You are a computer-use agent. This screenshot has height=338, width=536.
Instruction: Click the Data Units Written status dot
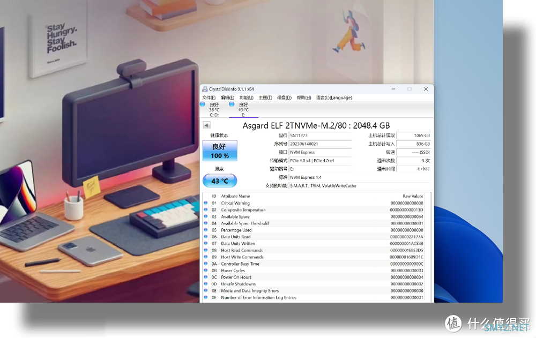tap(206, 243)
